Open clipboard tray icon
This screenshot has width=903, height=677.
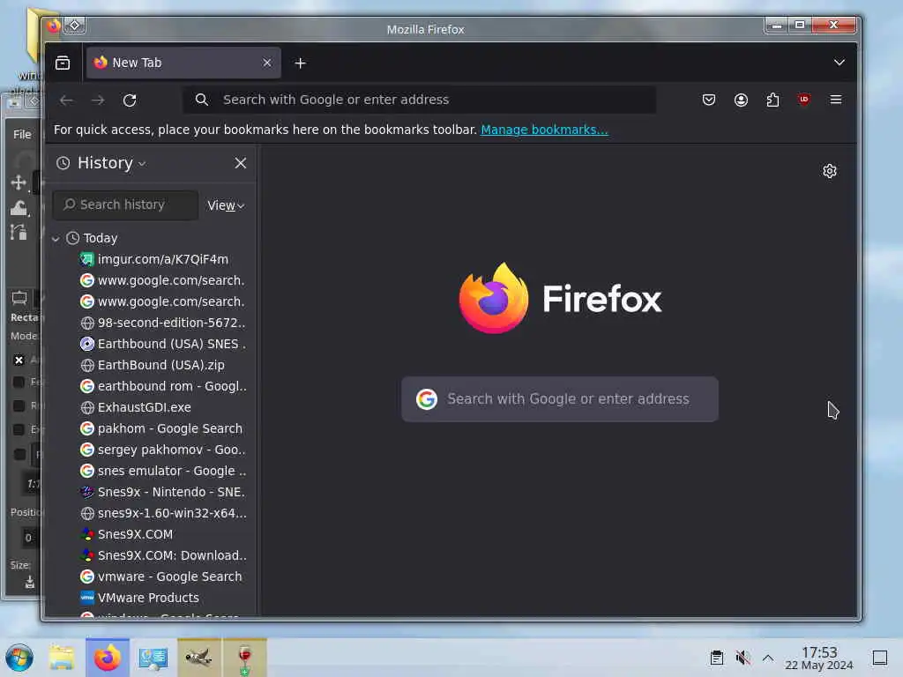point(716,658)
